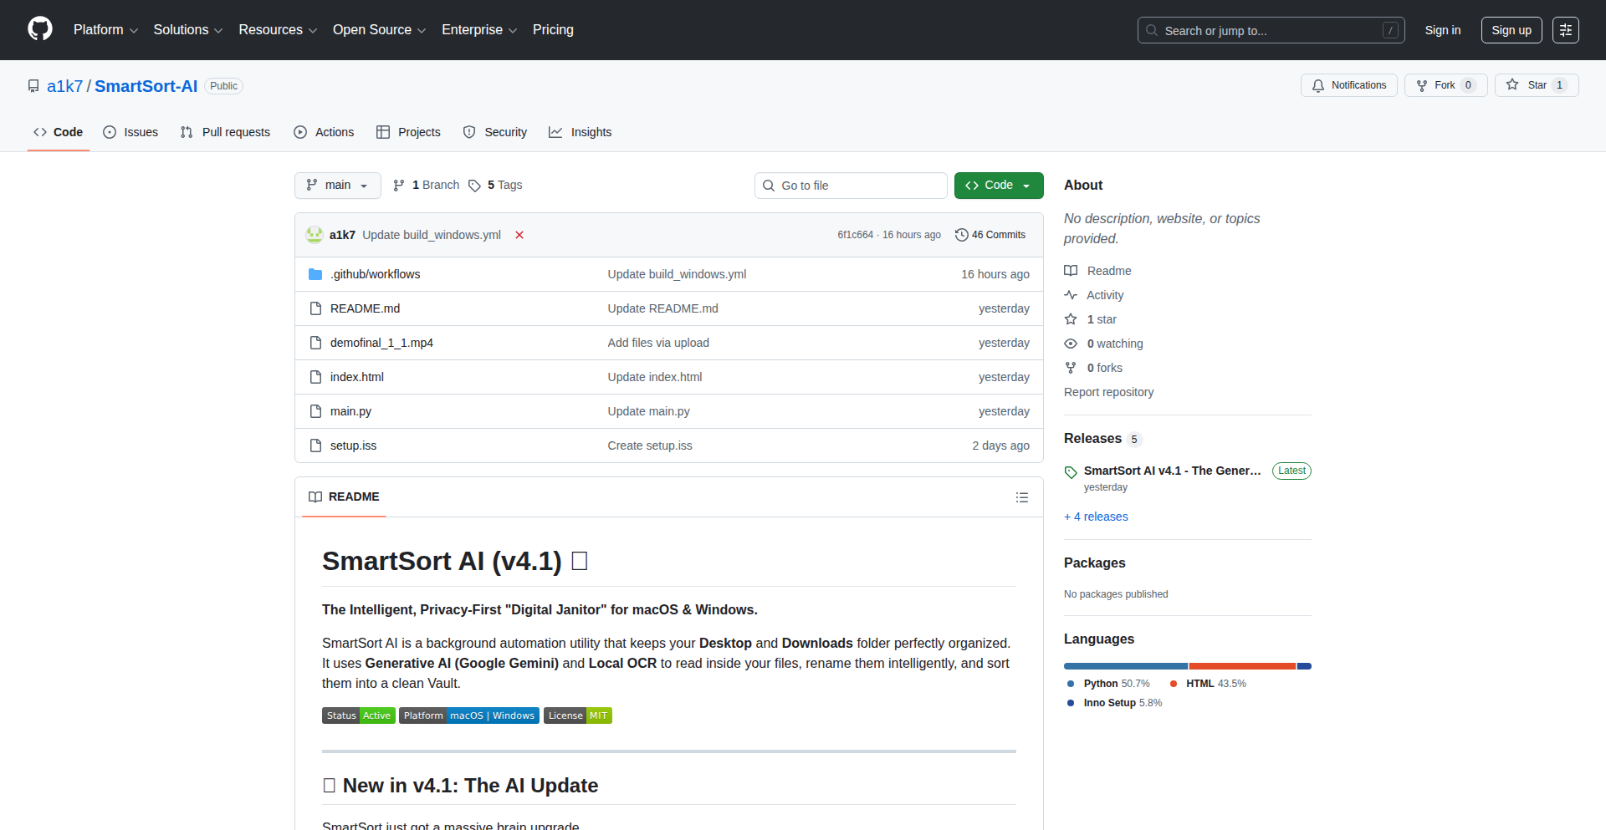The height and width of the screenshot is (830, 1606).
Task: Open the Pull requests tab
Action: pyautogui.click(x=224, y=132)
